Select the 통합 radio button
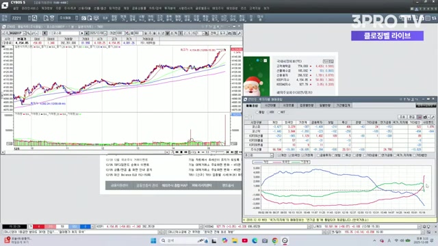 coord(257,112)
